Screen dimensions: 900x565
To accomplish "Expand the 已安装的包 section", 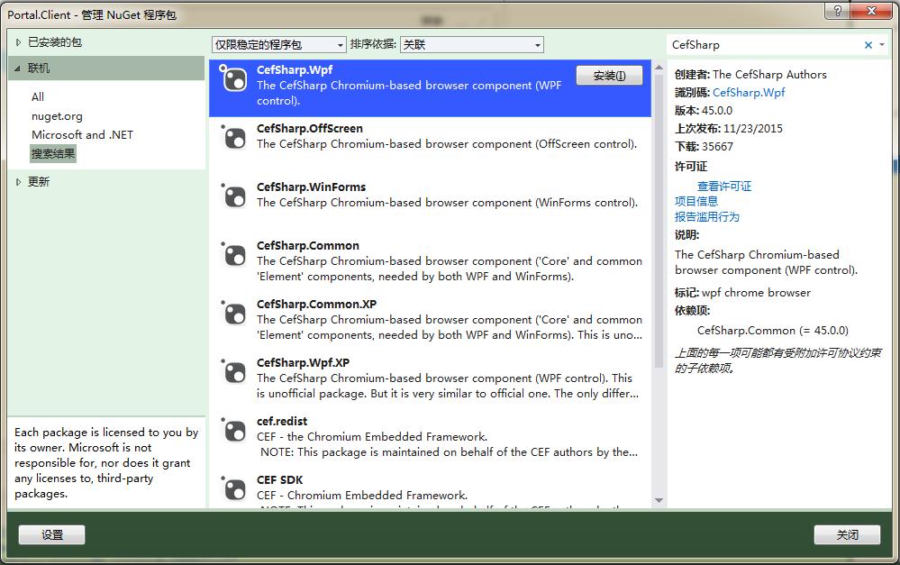I will (x=19, y=42).
